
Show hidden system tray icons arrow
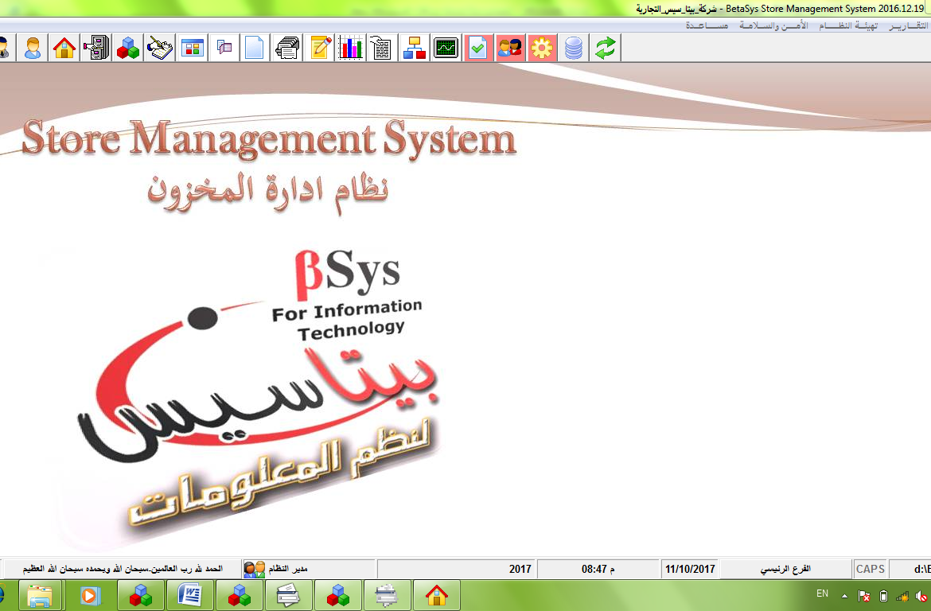[x=844, y=596]
